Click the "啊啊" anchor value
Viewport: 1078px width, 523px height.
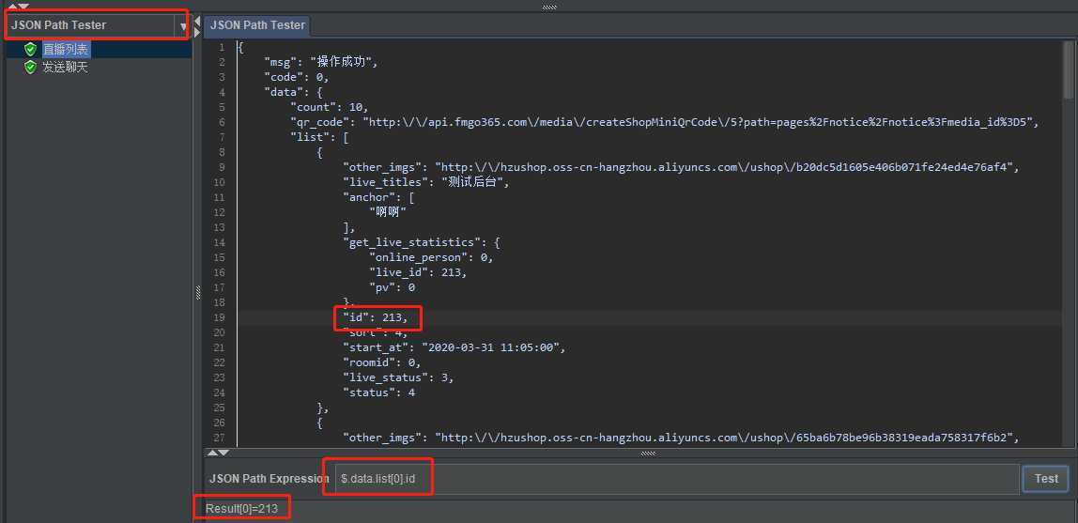(x=388, y=212)
